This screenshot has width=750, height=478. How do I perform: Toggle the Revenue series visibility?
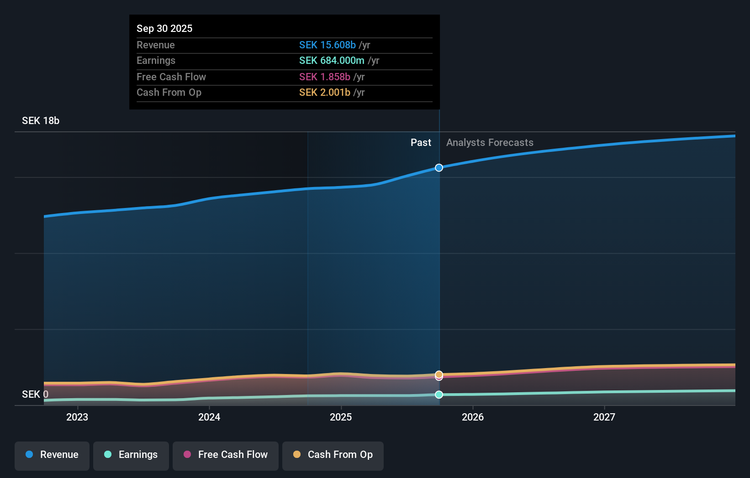[x=52, y=456]
